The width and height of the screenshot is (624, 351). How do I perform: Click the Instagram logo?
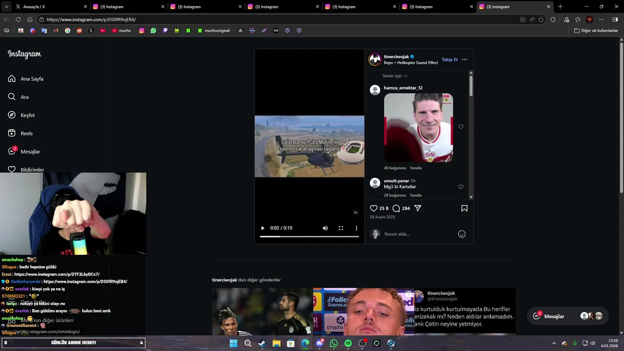coord(24,54)
